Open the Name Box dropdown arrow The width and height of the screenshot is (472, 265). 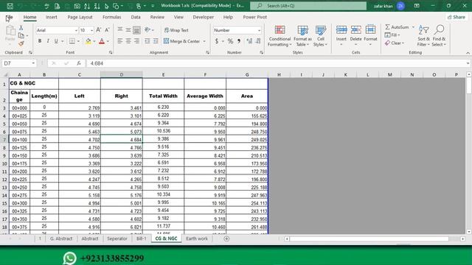point(33,63)
